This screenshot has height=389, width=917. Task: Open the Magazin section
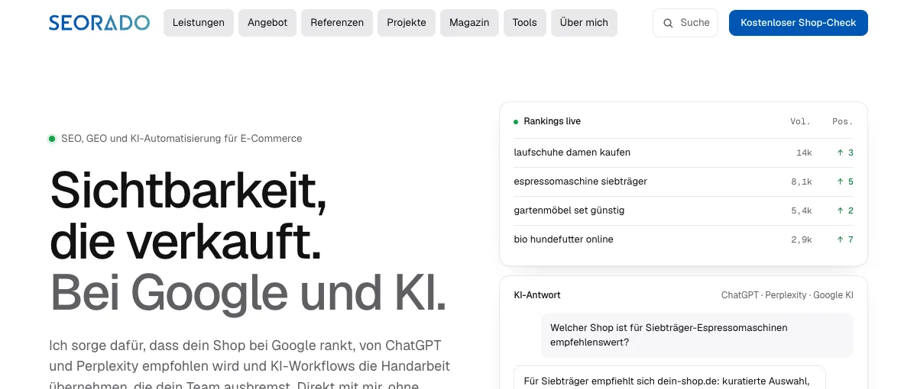click(469, 23)
